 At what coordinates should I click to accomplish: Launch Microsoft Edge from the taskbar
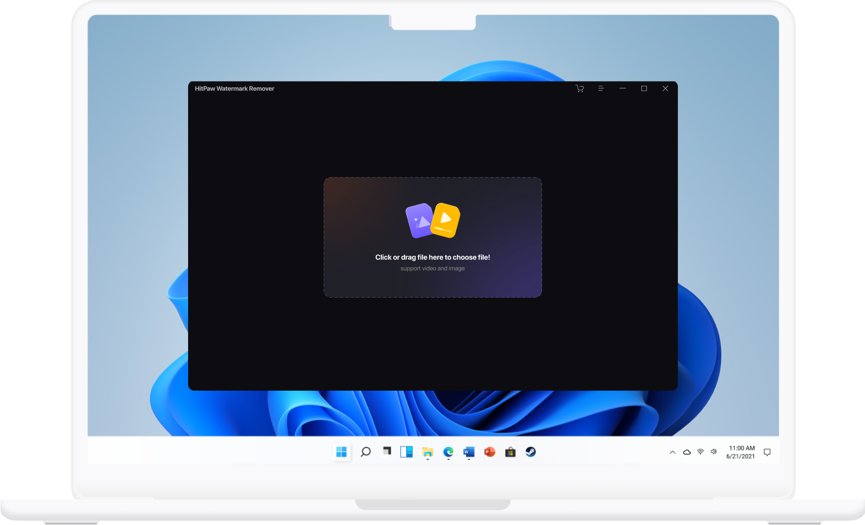(x=448, y=452)
